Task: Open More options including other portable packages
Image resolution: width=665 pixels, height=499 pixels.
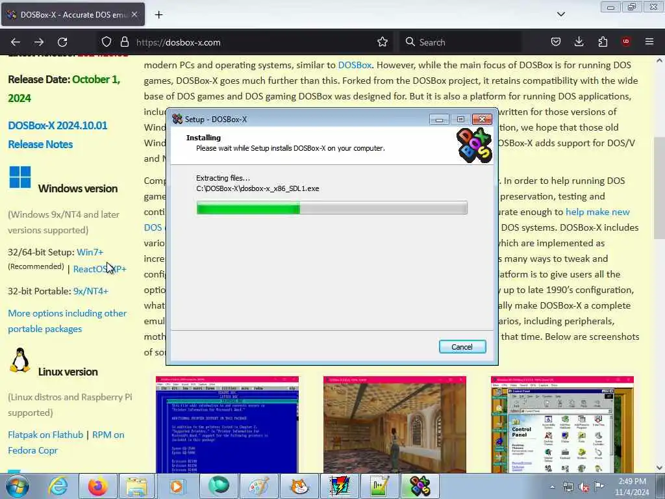Action: point(67,321)
